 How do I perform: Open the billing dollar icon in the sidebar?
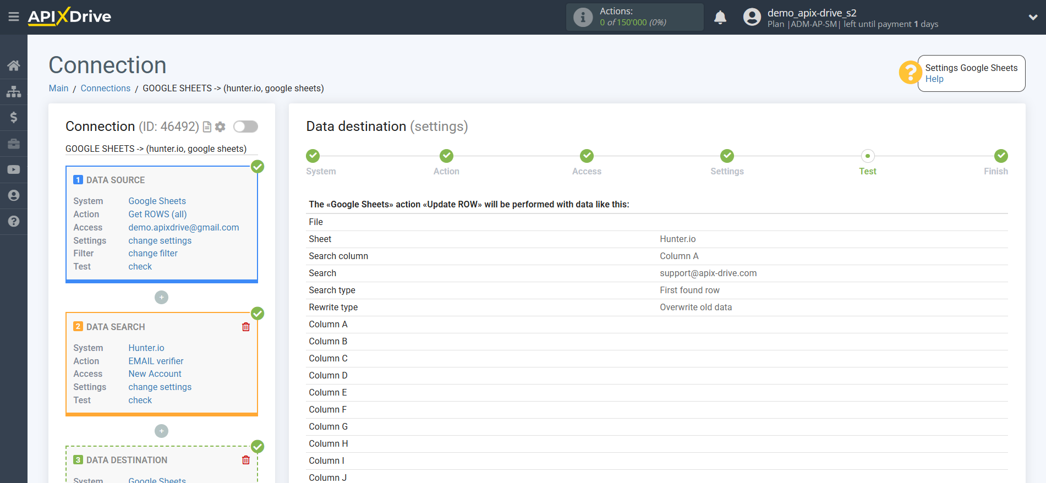(x=14, y=117)
